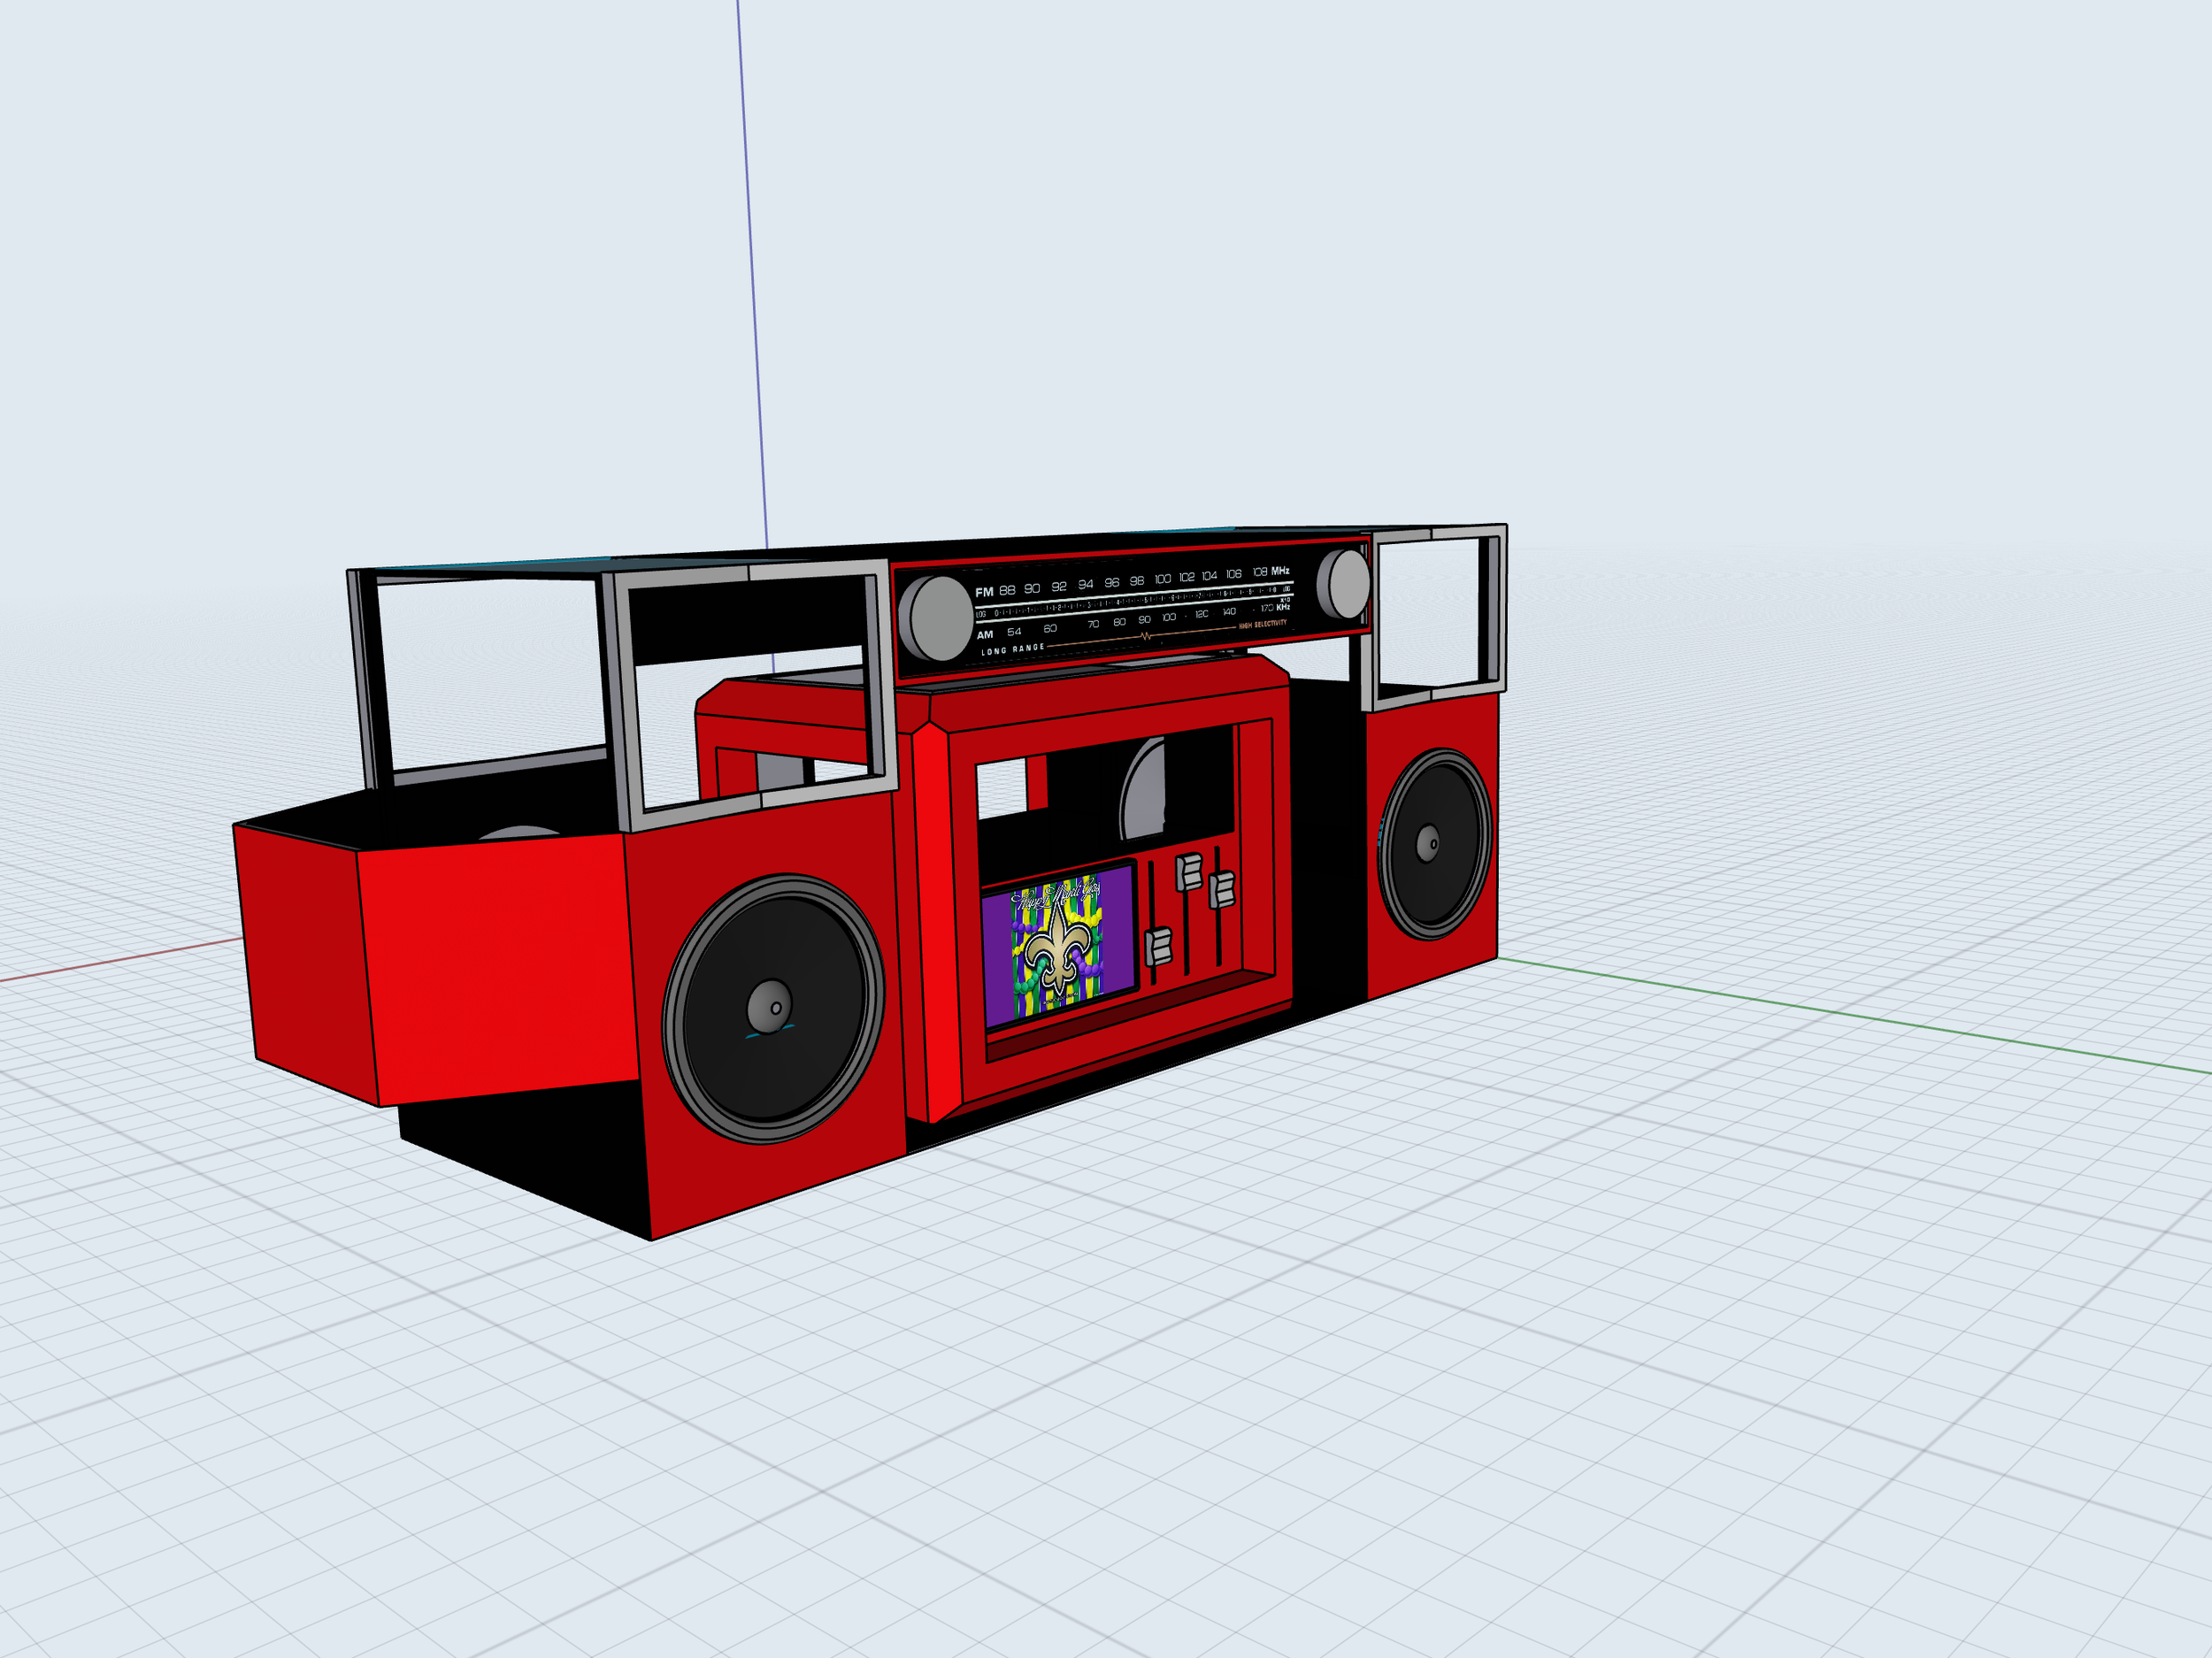Click the LONG RANGE text on dial

1012,650
